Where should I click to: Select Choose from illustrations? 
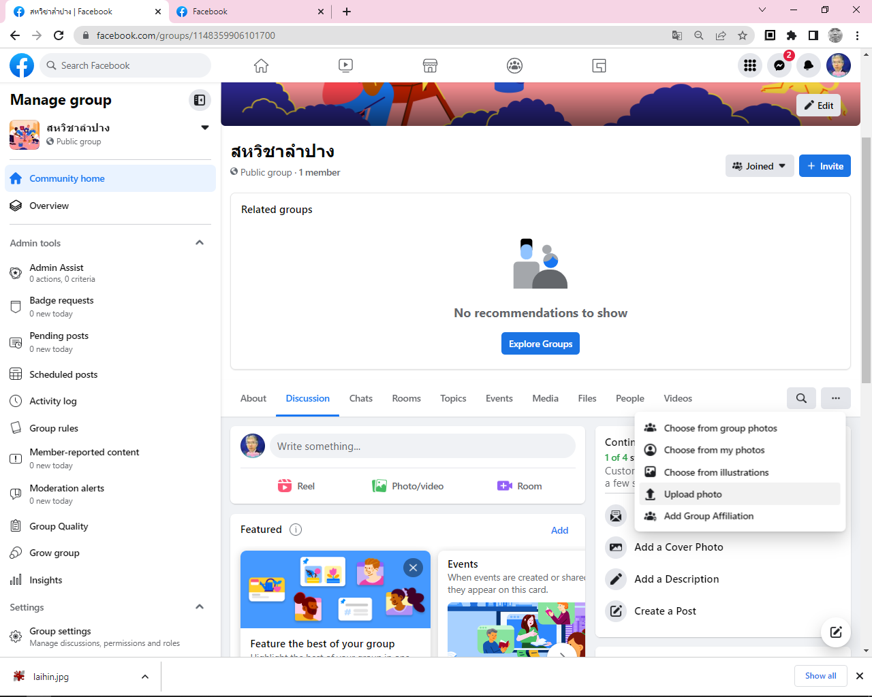[740, 472]
